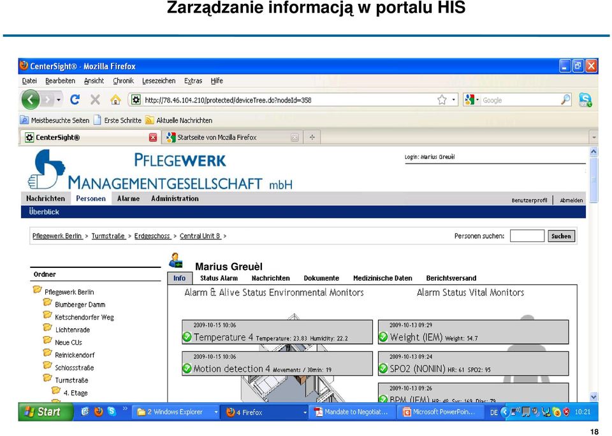Open the Chronik menu

123,81
